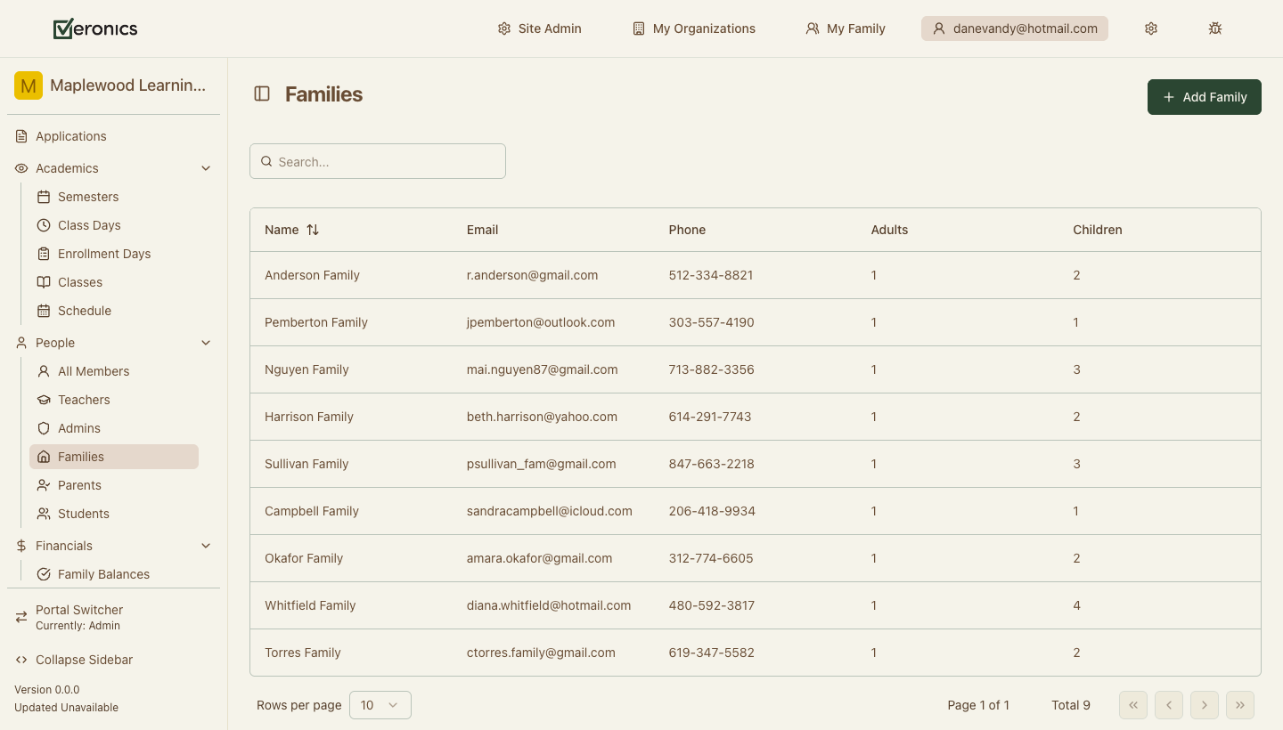The width and height of the screenshot is (1283, 730).
Task: Go to the previous page button
Action: click(x=1169, y=705)
